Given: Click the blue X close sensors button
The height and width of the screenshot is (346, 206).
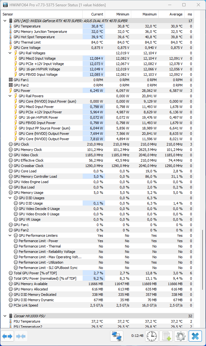Looking at the screenshot, I should tap(195, 336).
